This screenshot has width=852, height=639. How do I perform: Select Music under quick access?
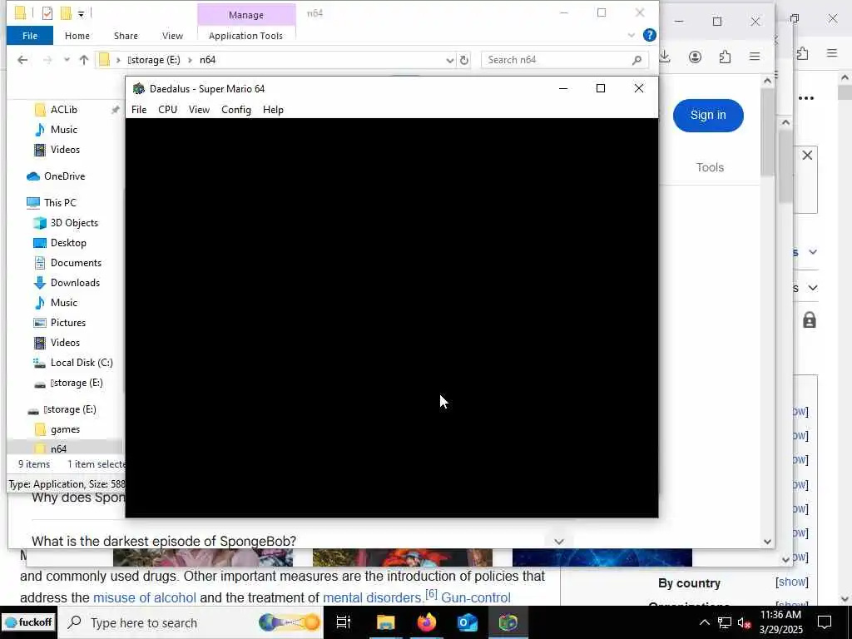coord(64,130)
